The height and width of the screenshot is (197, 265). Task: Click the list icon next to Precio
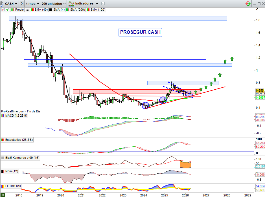coord(27,10)
